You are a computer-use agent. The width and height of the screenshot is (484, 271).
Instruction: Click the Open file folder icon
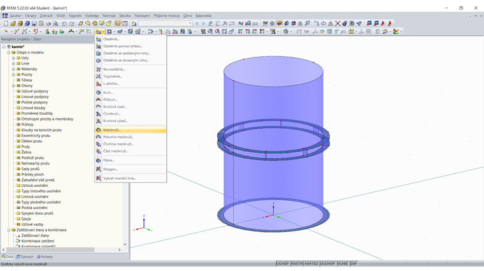tap(13, 24)
